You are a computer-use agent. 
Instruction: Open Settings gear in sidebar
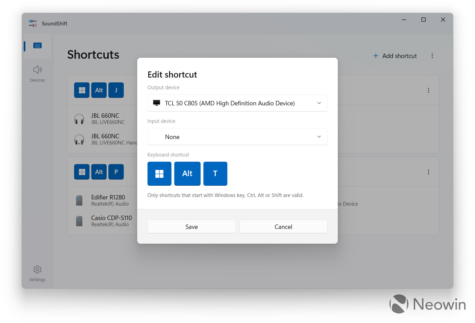pyautogui.click(x=37, y=273)
